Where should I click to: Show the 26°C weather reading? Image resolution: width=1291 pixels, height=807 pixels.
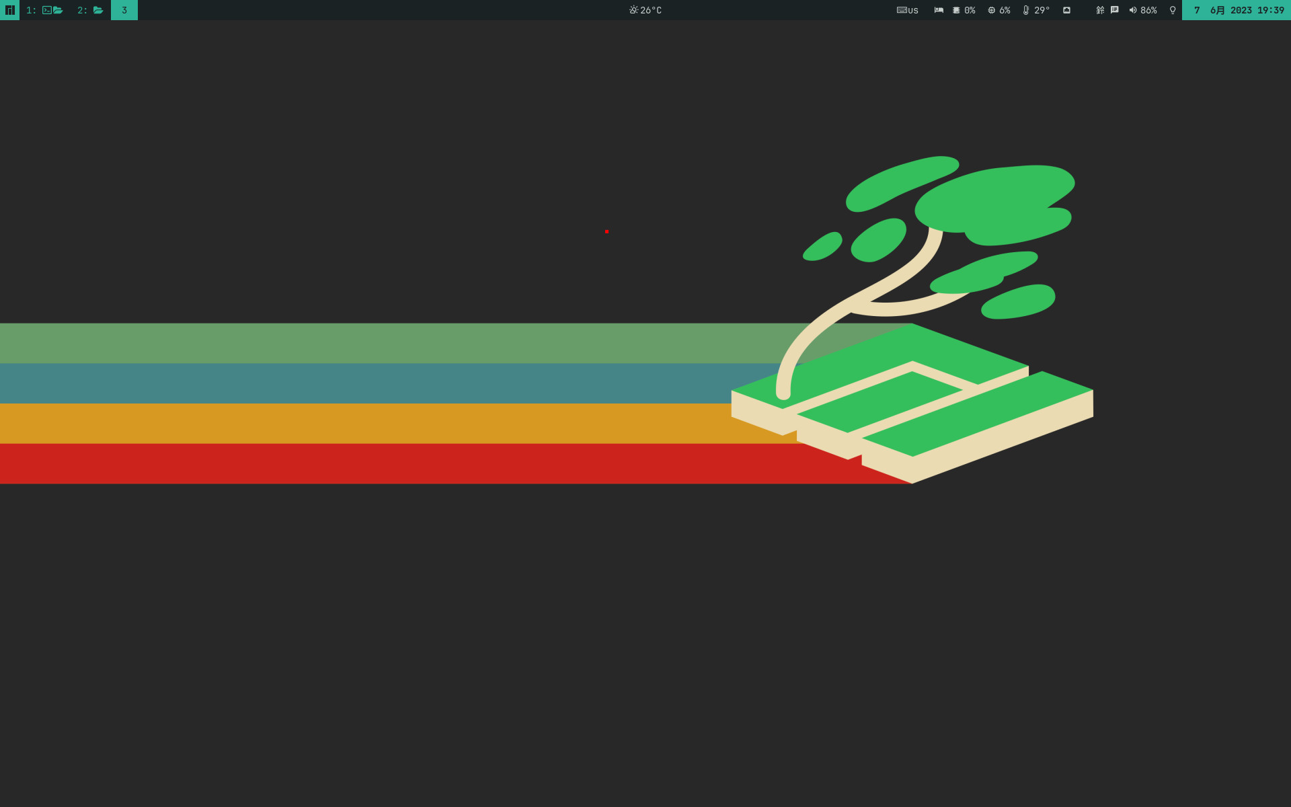(651, 10)
